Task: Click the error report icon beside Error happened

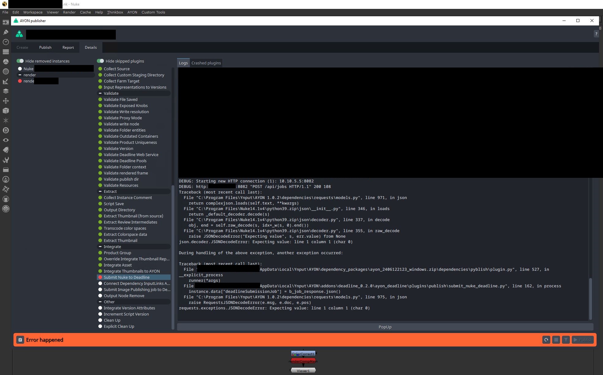Action: click(x=20, y=340)
